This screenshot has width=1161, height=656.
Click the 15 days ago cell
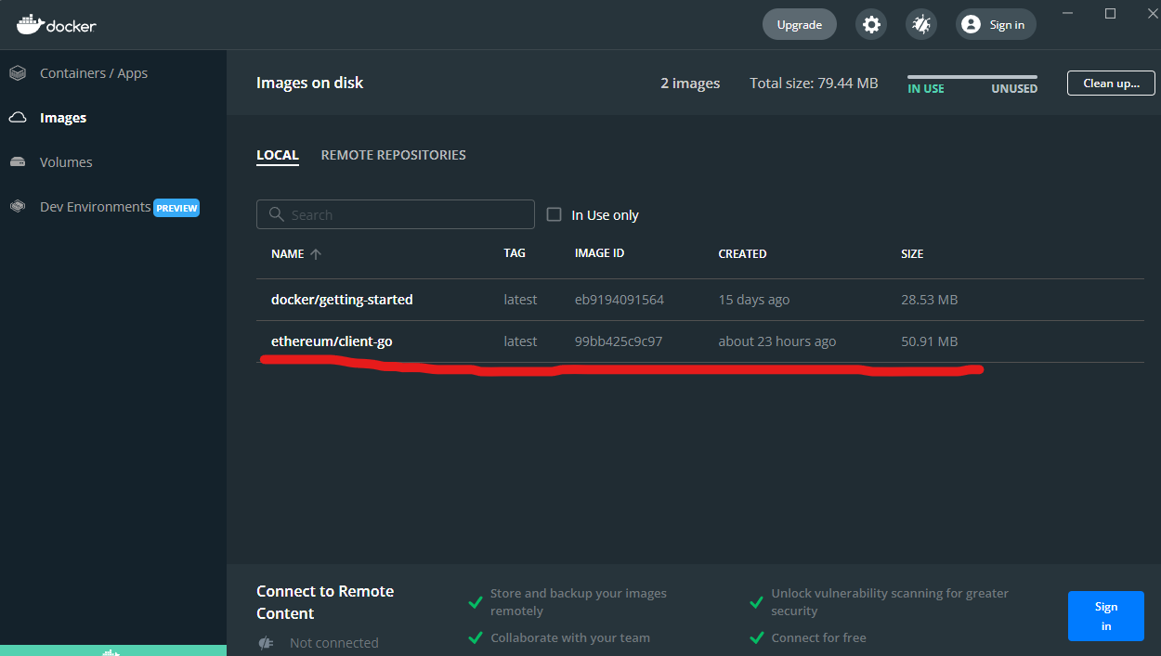(754, 300)
